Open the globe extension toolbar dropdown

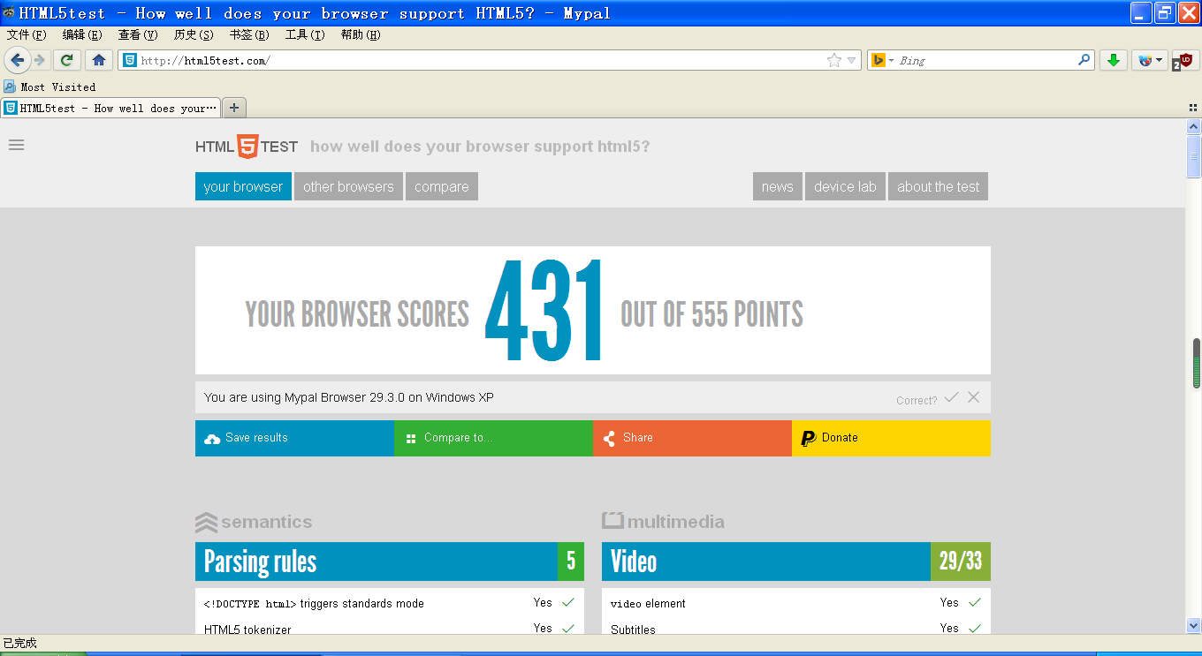pos(1150,60)
